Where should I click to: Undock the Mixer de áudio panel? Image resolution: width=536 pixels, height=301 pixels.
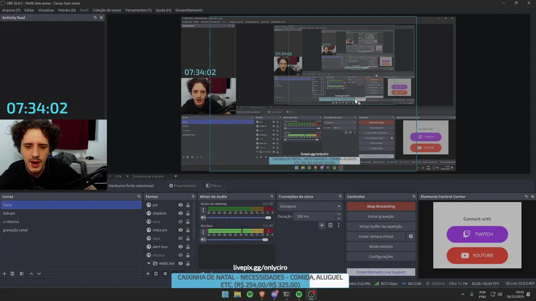[272, 196]
